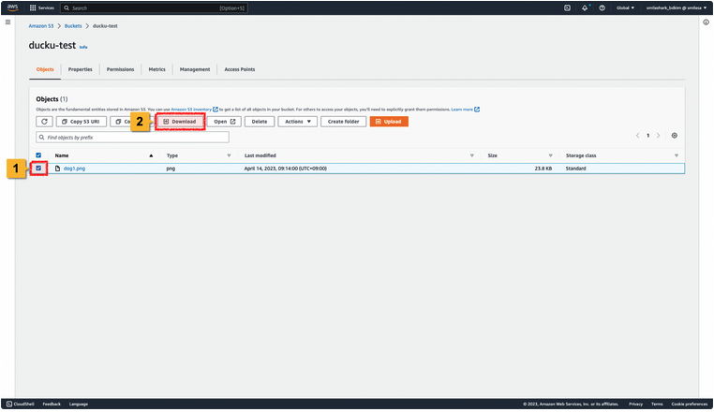714x412 pixels.
Task: Open CloudShell from top navigation bar icon
Action: 567,7
